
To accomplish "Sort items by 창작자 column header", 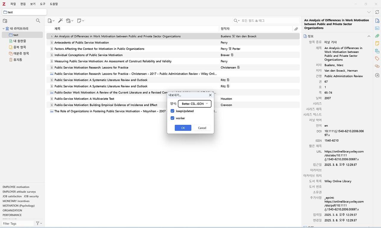I will tap(256, 29).
